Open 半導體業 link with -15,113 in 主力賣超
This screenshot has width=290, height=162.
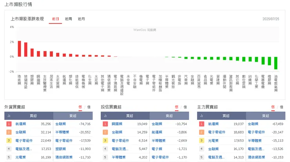point(255,140)
